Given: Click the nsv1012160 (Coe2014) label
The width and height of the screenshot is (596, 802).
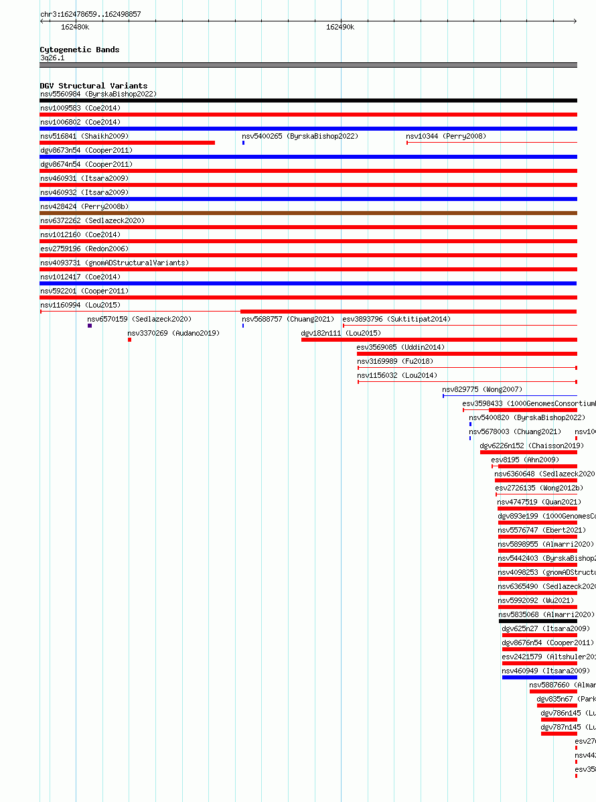Looking at the screenshot, I should (80, 235).
